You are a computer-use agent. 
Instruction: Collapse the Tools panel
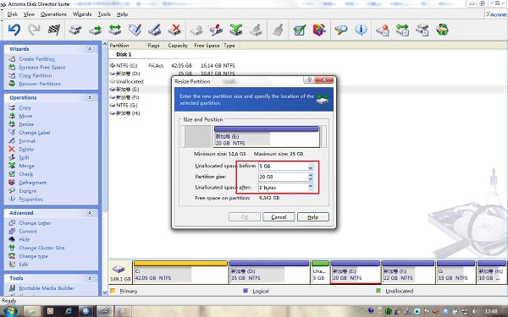pos(90,278)
